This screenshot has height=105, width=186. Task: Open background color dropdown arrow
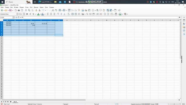point(45,14)
